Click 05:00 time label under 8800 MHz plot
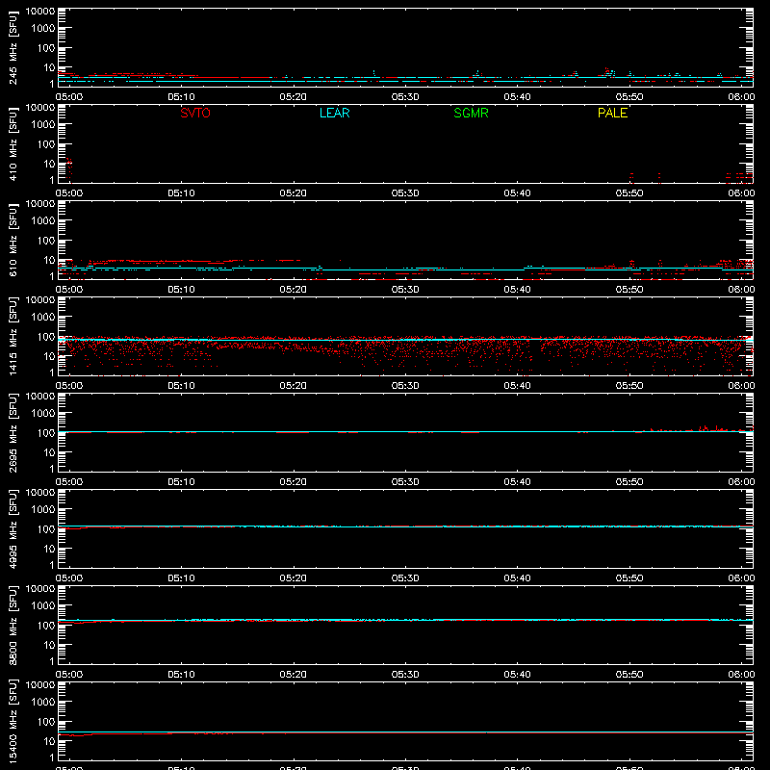 (69, 675)
